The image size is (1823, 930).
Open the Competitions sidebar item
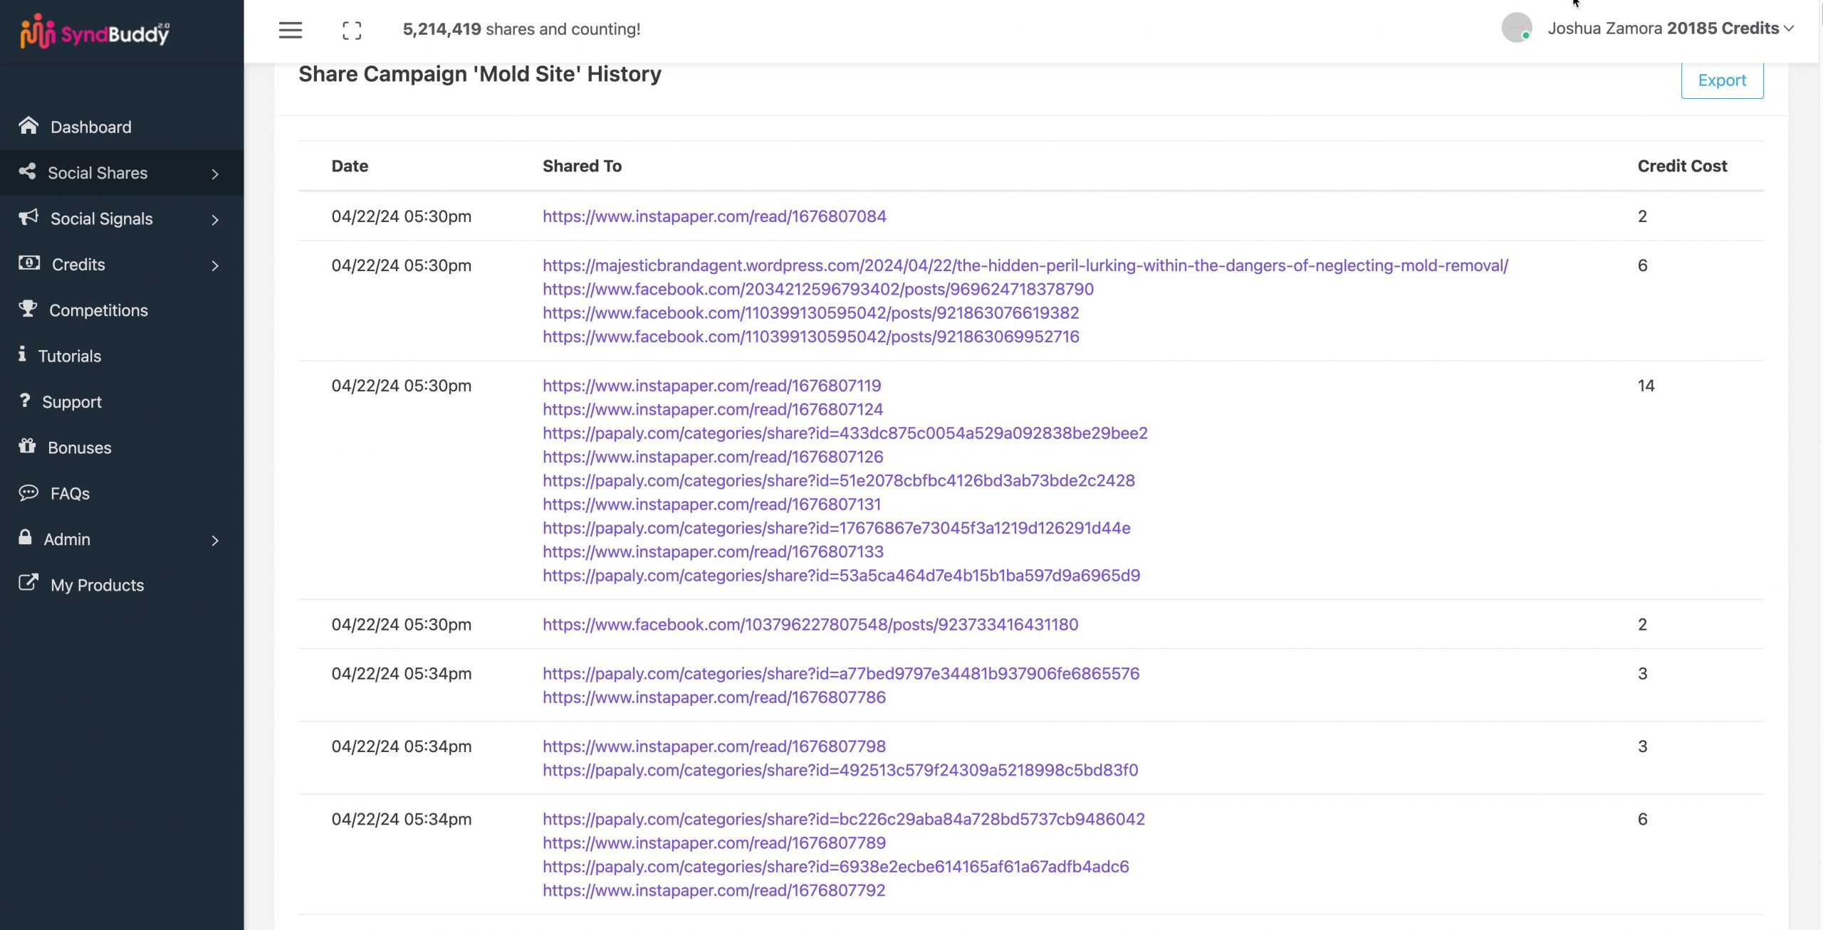98,310
